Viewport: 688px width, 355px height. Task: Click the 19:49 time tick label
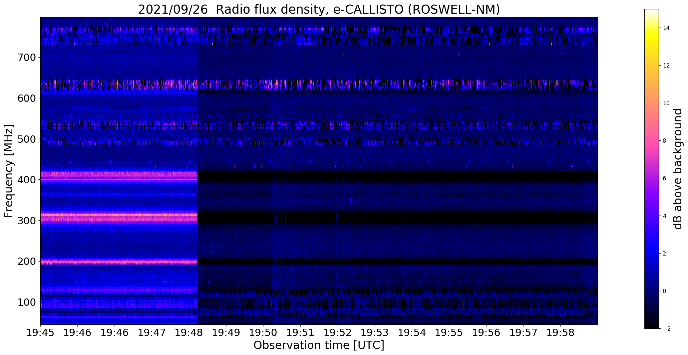[x=226, y=332]
